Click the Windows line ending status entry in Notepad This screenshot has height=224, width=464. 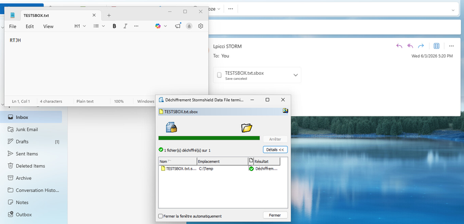click(x=146, y=101)
